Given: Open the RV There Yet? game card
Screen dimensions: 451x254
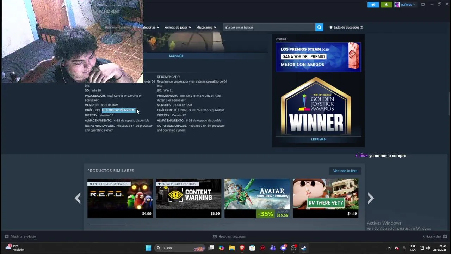Looking at the screenshot, I should click(x=326, y=198).
